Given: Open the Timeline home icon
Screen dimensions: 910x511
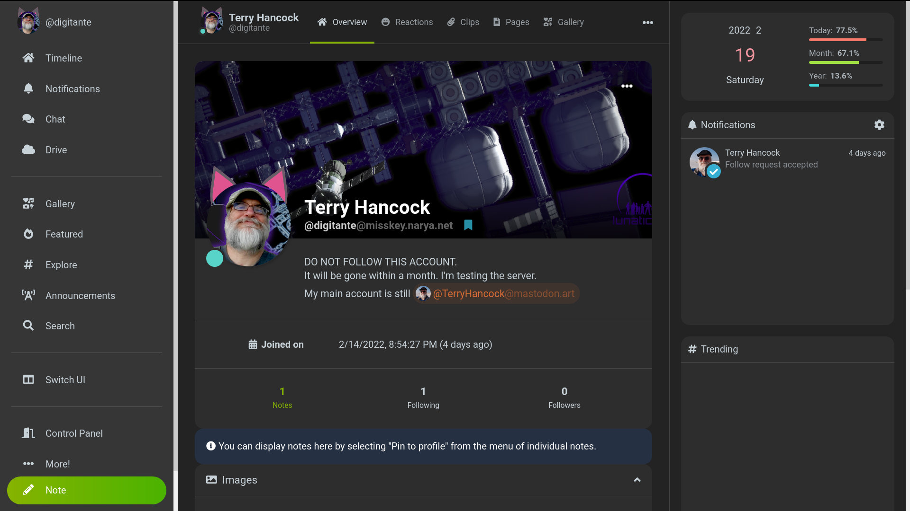Looking at the screenshot, I should coord(28,58).
